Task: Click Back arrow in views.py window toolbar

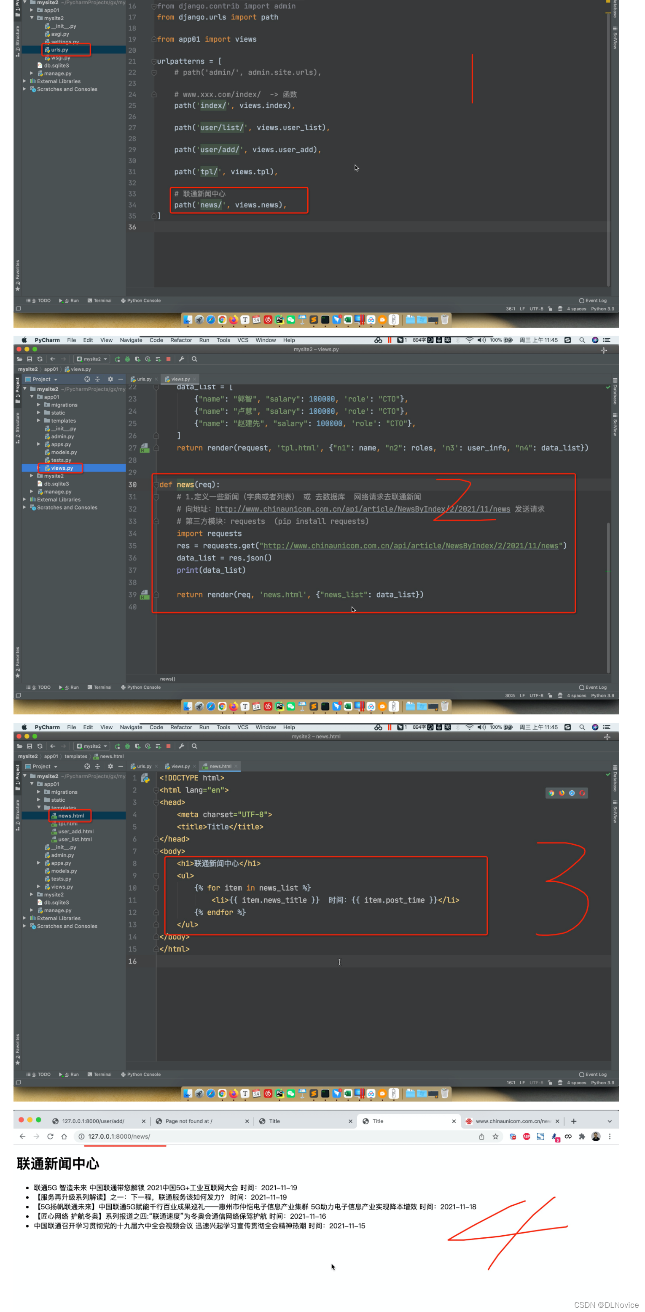Action: click(x=52, y=359)
